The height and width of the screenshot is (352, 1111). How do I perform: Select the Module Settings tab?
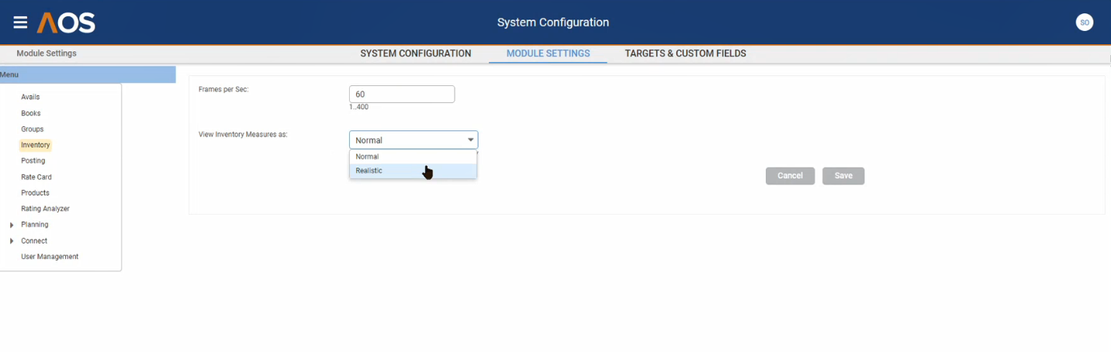coord(548,53)
